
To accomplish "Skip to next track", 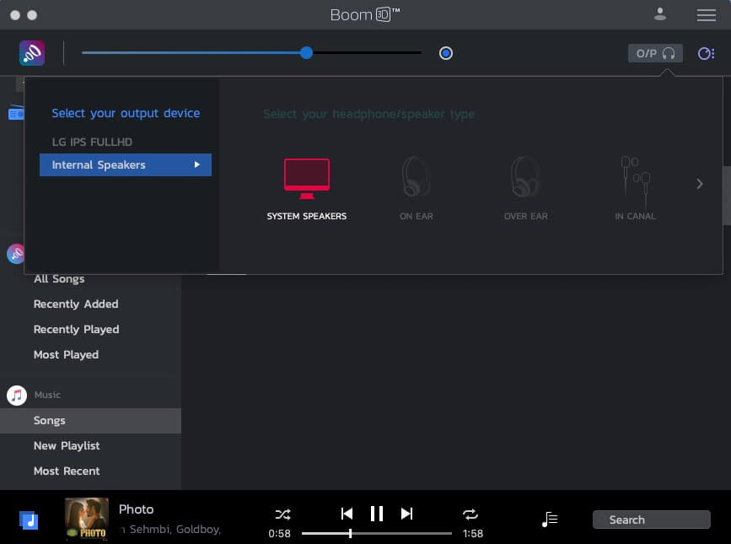I will click(x=406, y=514).
